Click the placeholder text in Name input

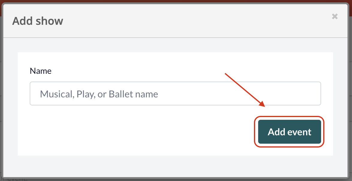99,94
